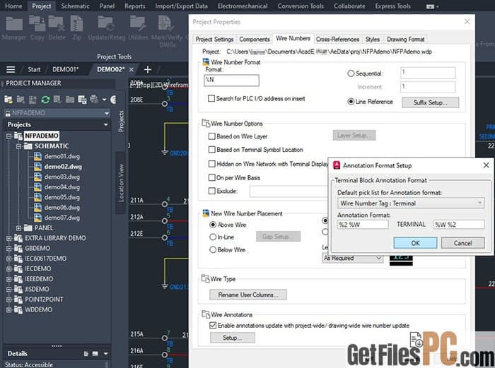The image size is (495, 368).
Task: Collapse the SCHEMATIC folder node
Action: [x=18, y=146]
